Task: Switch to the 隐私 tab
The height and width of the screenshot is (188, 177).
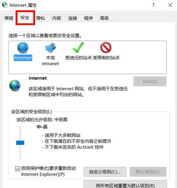Action: coord(41,18)
